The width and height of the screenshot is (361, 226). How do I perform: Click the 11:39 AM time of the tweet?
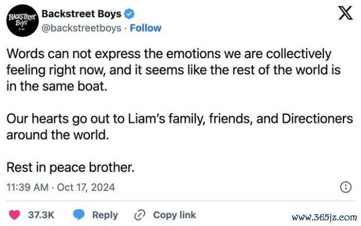[28, 187]
